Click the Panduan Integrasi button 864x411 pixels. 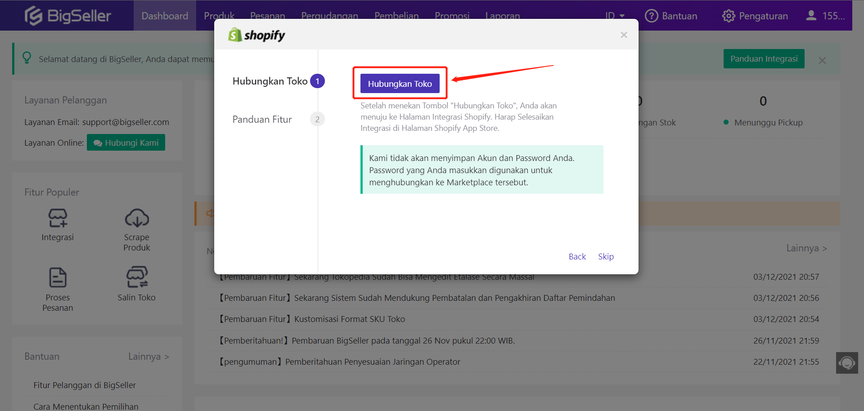(x=764, y=59)
